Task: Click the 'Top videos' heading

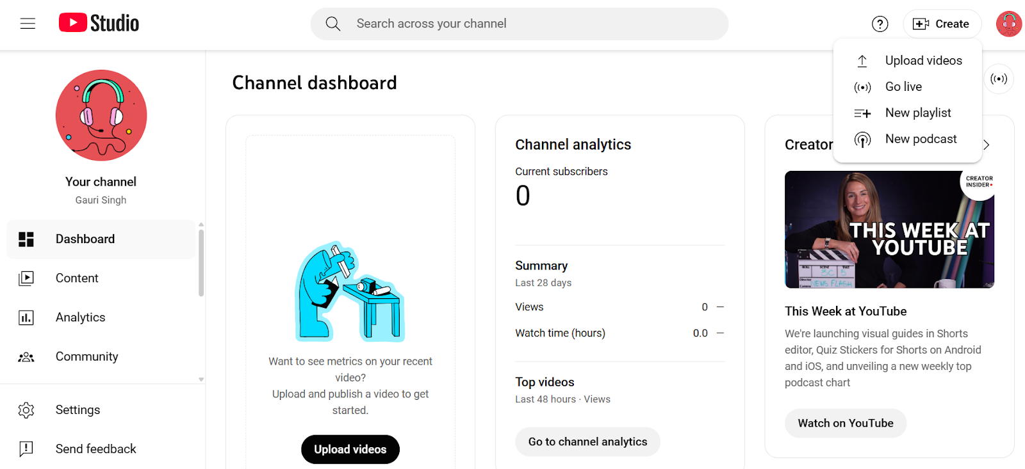Action: coord(545,382)
